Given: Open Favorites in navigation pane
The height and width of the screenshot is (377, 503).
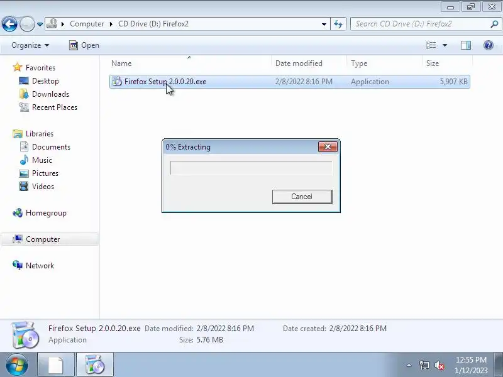Looking at the screenshot, I should point(40,68).
